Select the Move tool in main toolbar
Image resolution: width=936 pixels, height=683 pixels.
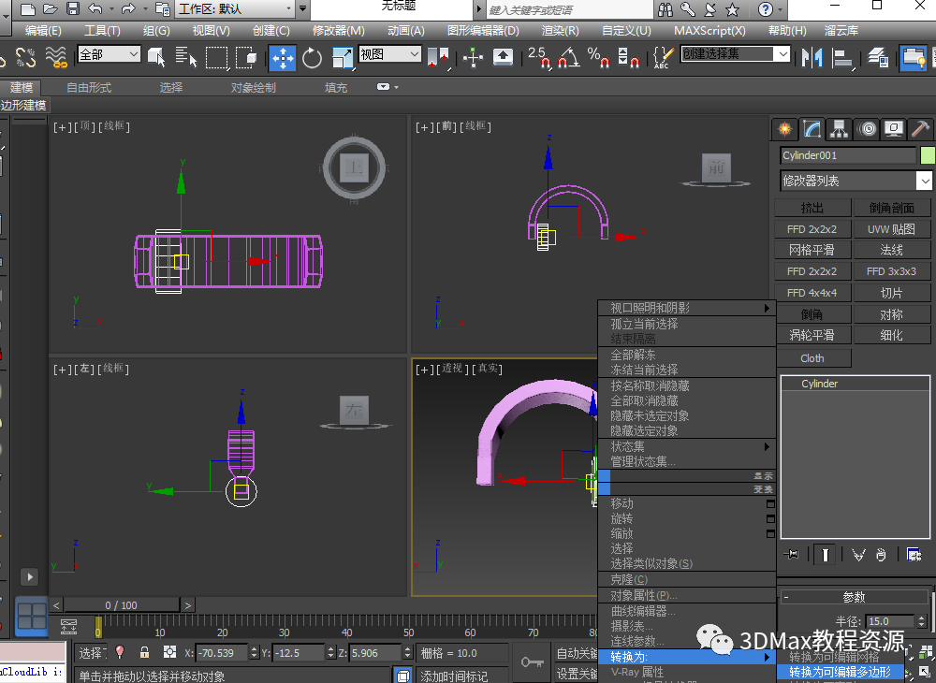point(283,57)
